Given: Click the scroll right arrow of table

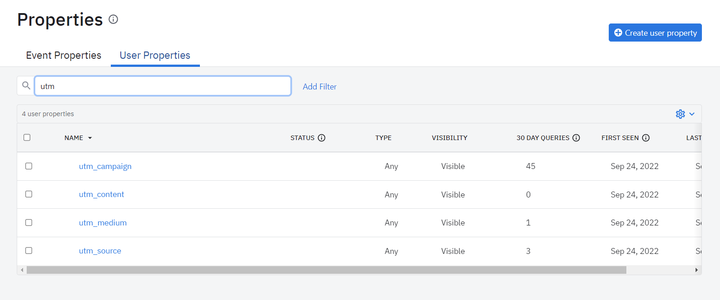Looking at the screenshot, I should pyautogui.click(x=696, y=270).
